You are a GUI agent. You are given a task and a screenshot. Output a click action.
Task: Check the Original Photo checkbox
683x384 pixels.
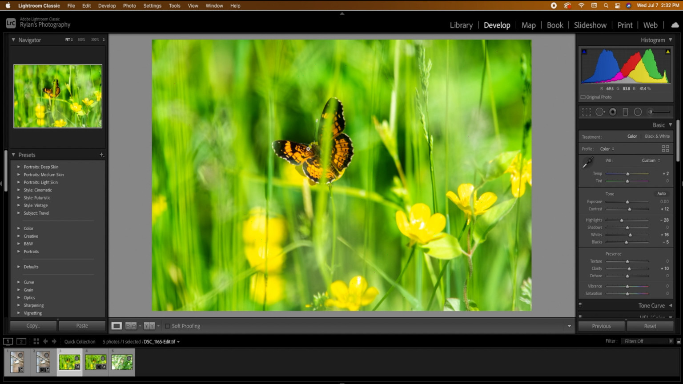pos(583,97)
